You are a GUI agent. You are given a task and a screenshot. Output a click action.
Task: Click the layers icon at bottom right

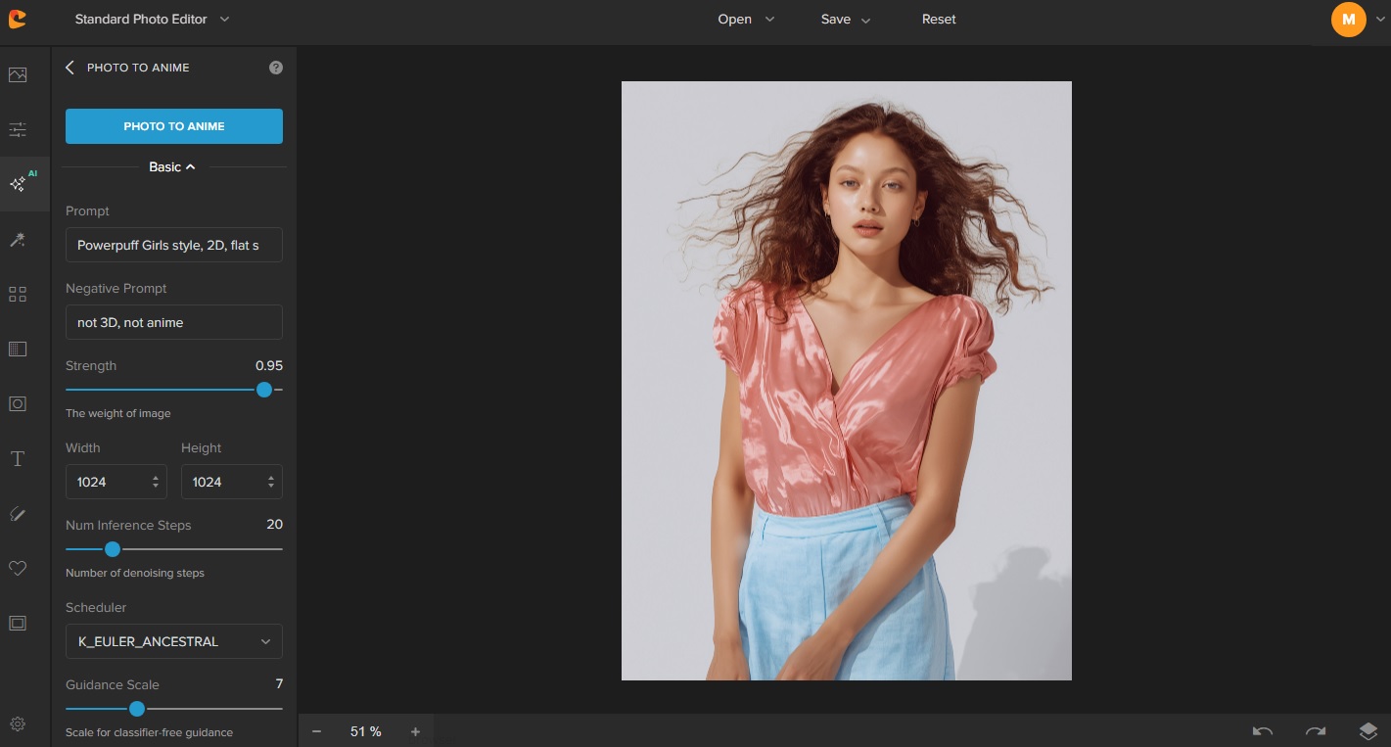pos(1368,731)
